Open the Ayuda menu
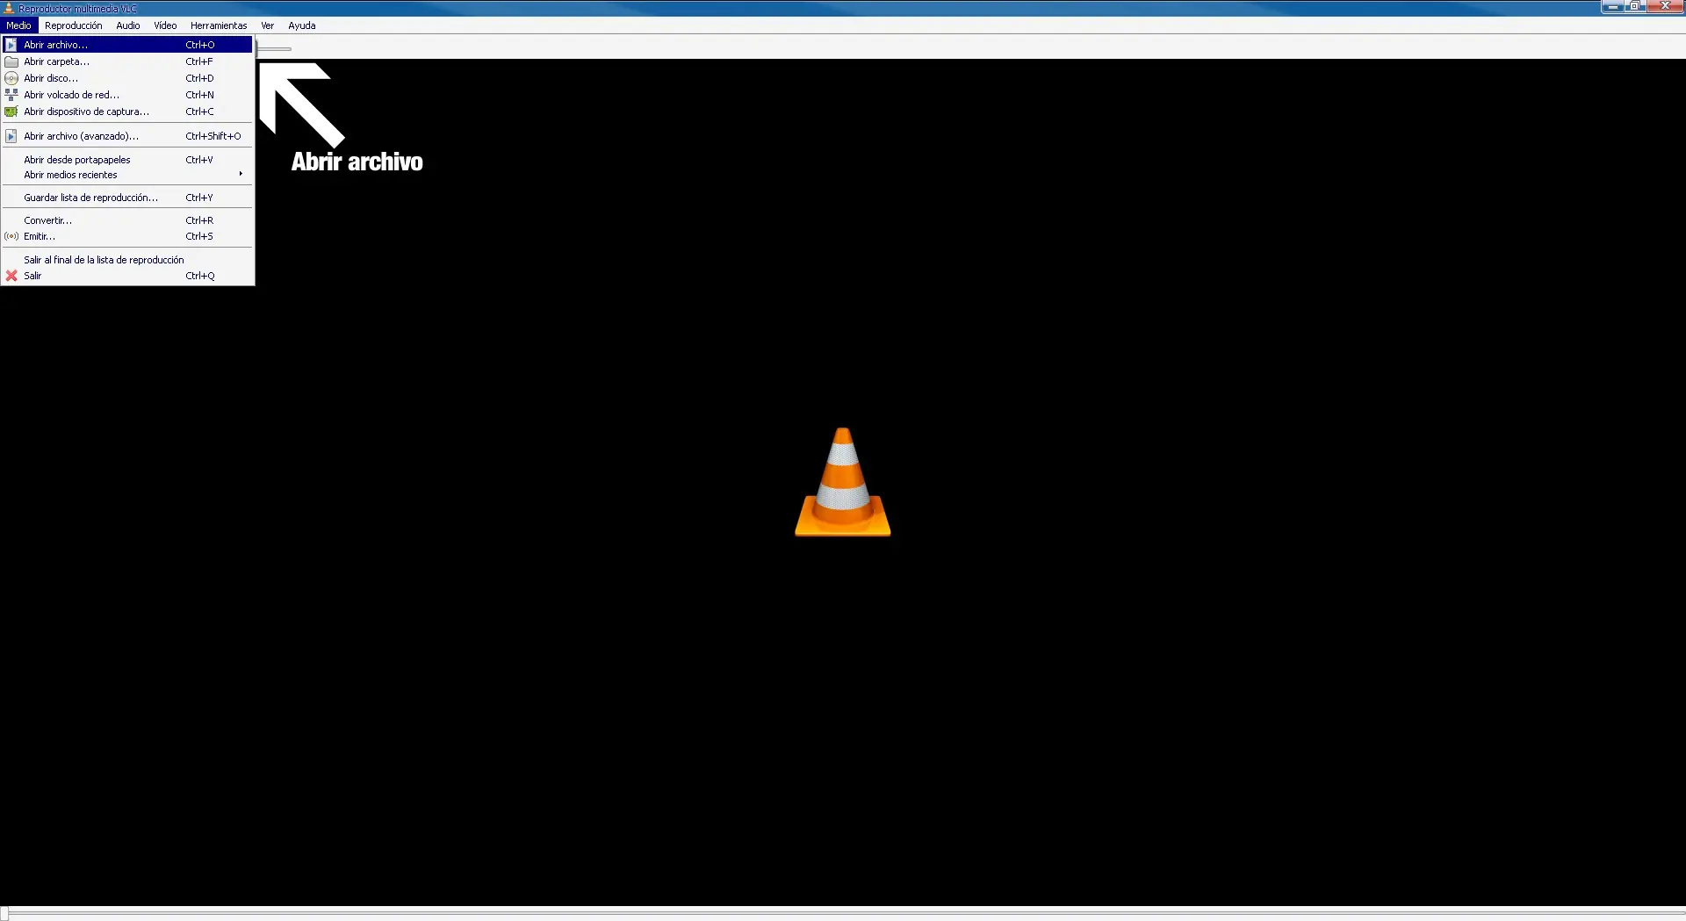The height and width of the screenshot is (921, 1686). (302, 25)
